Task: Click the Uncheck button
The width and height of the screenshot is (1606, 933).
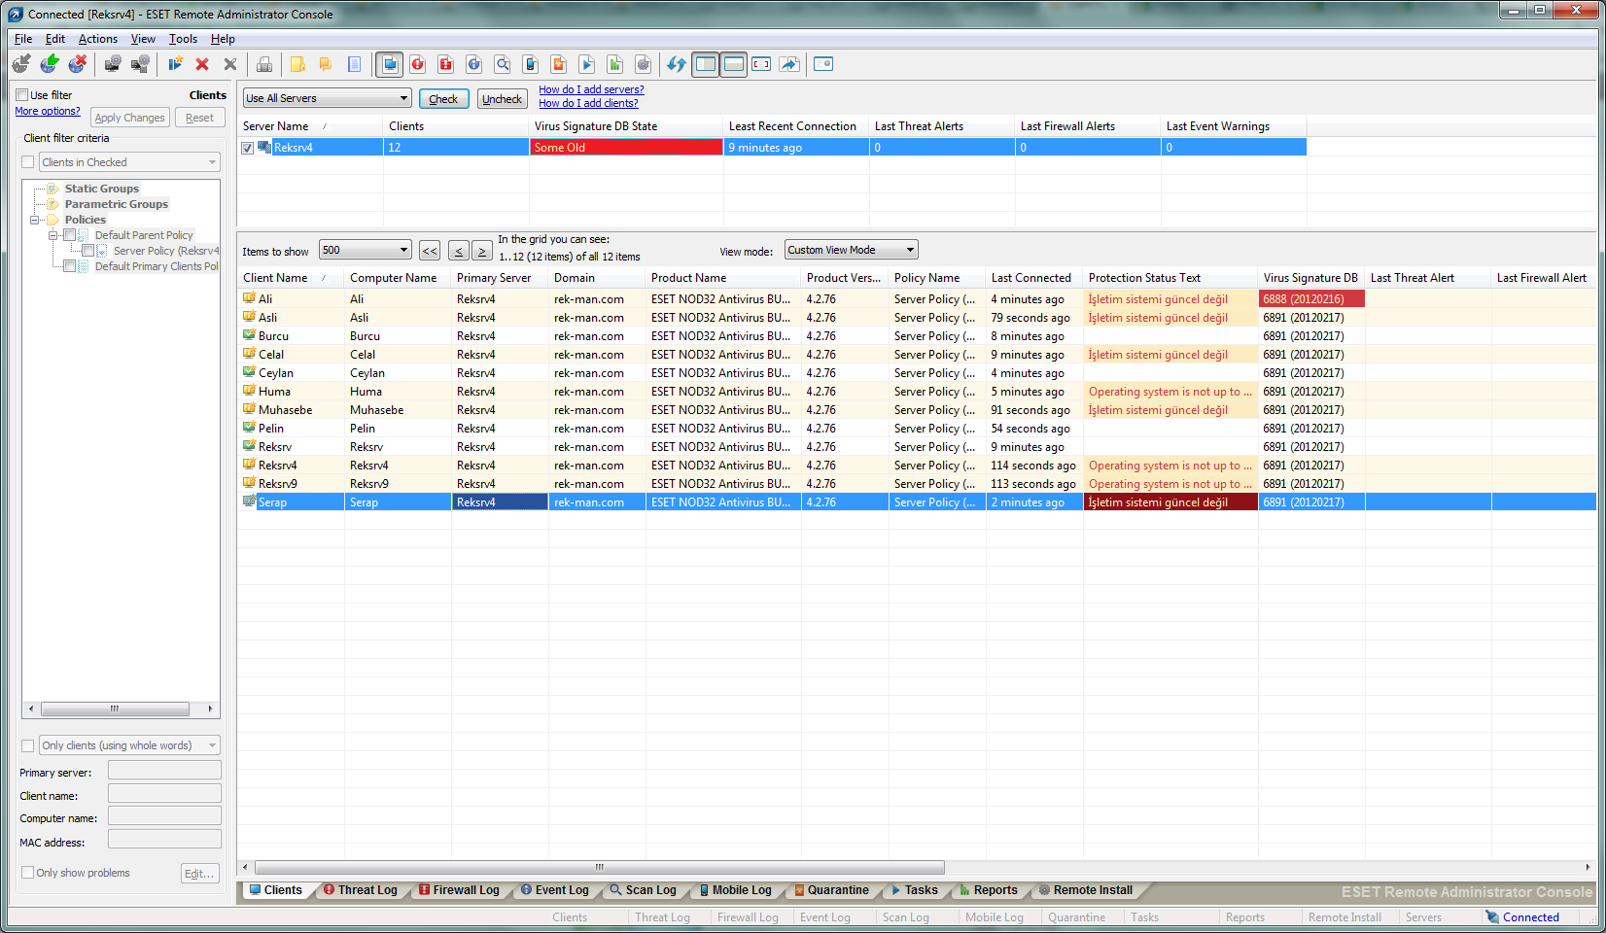Action: click(502, 99)
